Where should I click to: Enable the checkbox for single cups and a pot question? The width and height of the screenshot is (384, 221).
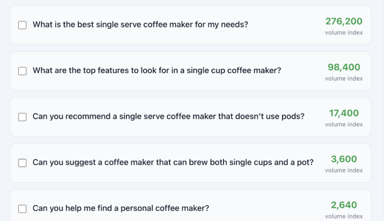[x=22, y=163]
